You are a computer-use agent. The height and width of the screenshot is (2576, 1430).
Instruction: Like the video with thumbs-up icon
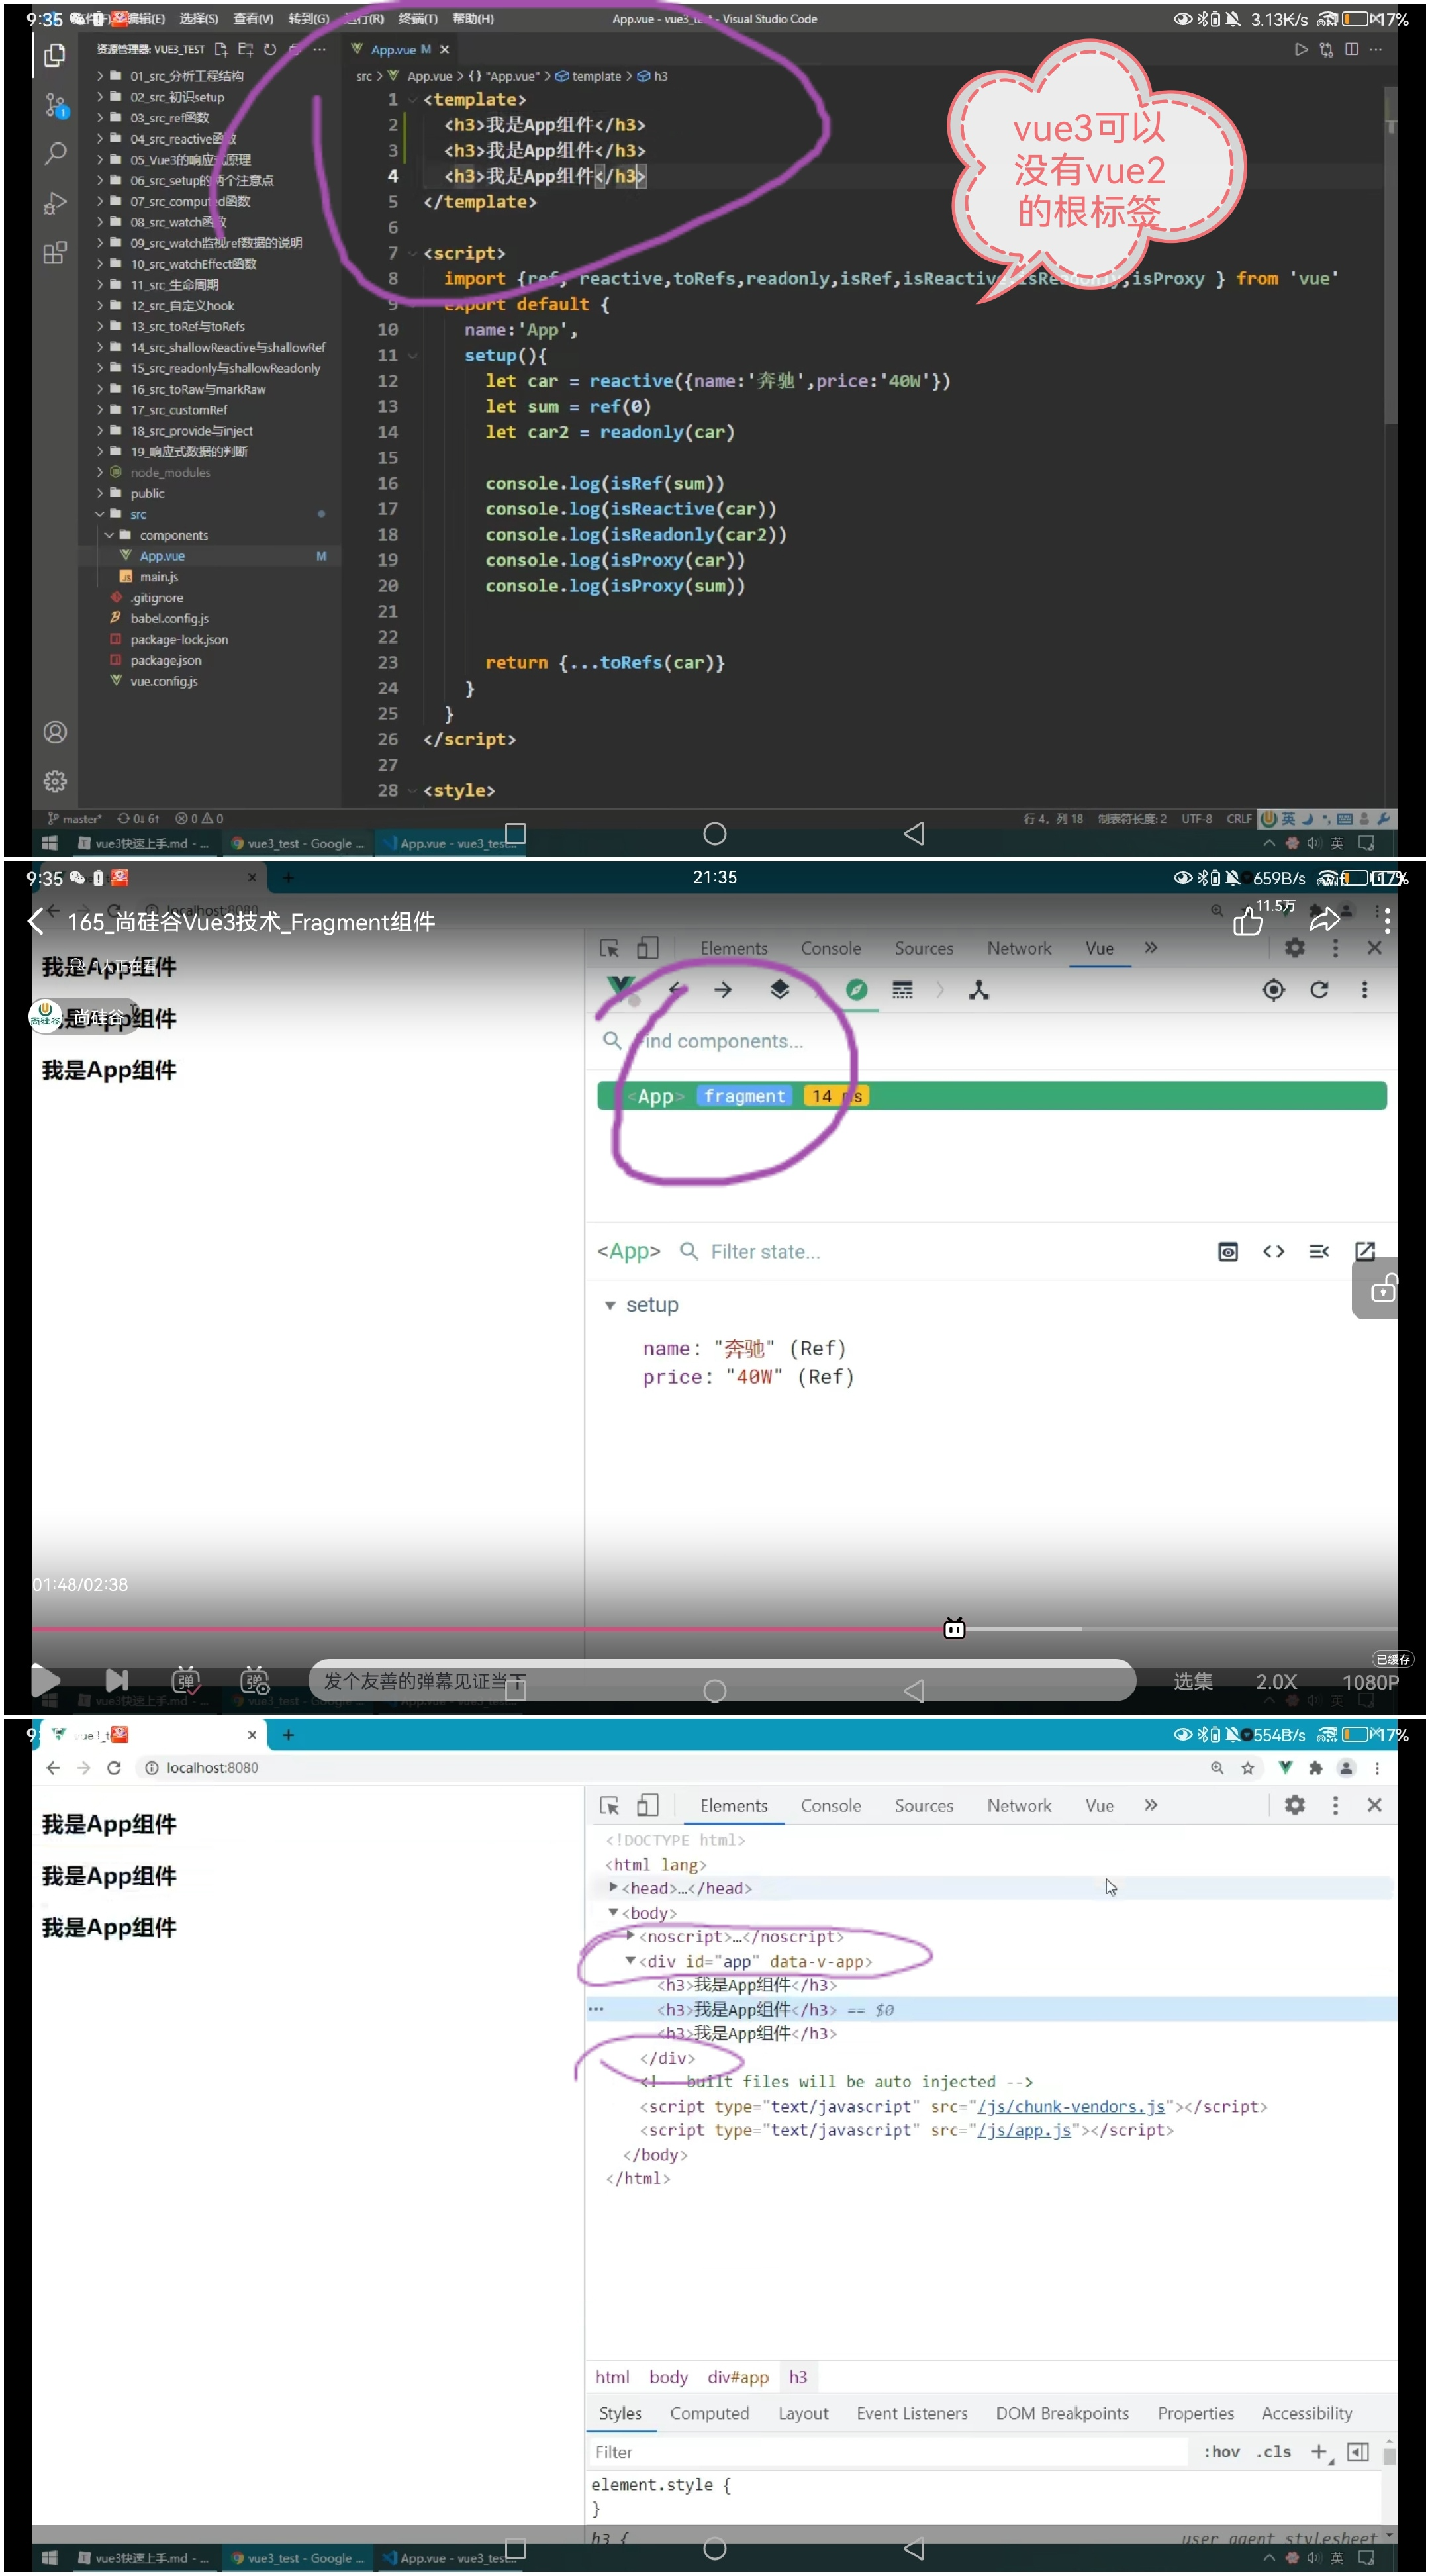[x=1247, y=920]
